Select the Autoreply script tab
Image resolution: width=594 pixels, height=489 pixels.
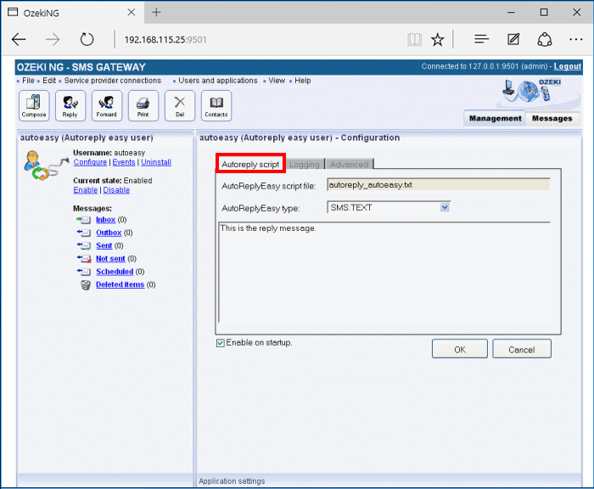click(x=250, y=164)
